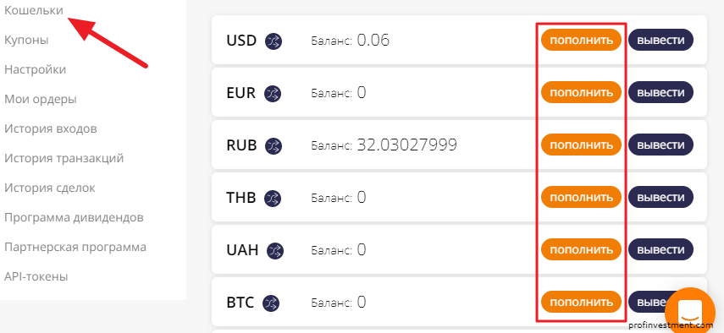
Task: Open Кошельки in the sidebar
Action: (x=34, y=11)
